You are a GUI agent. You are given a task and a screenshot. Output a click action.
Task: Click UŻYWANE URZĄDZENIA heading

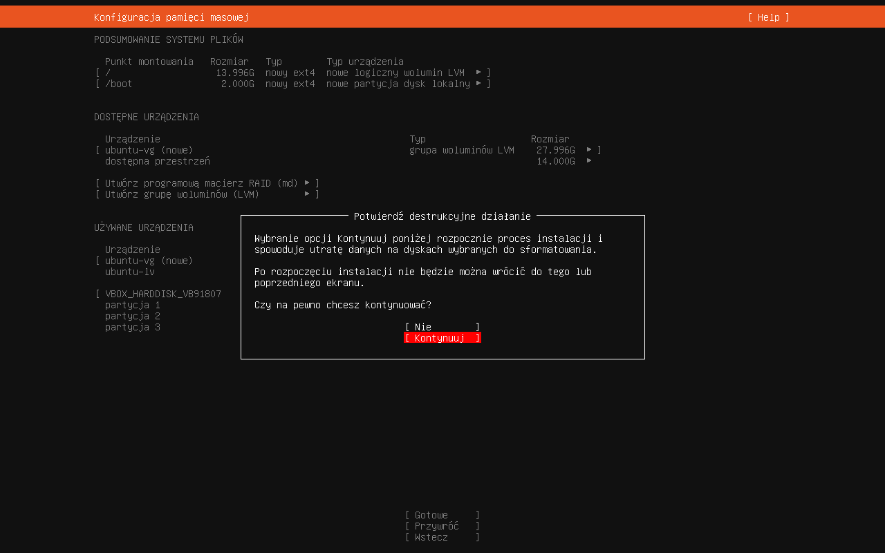pyautogui.click(x=144, y=227)
